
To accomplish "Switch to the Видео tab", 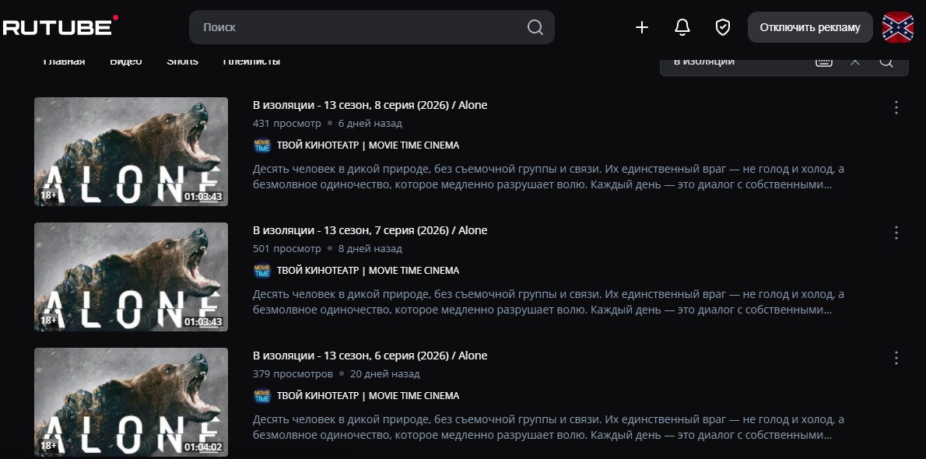I will (x=126, y=61).
